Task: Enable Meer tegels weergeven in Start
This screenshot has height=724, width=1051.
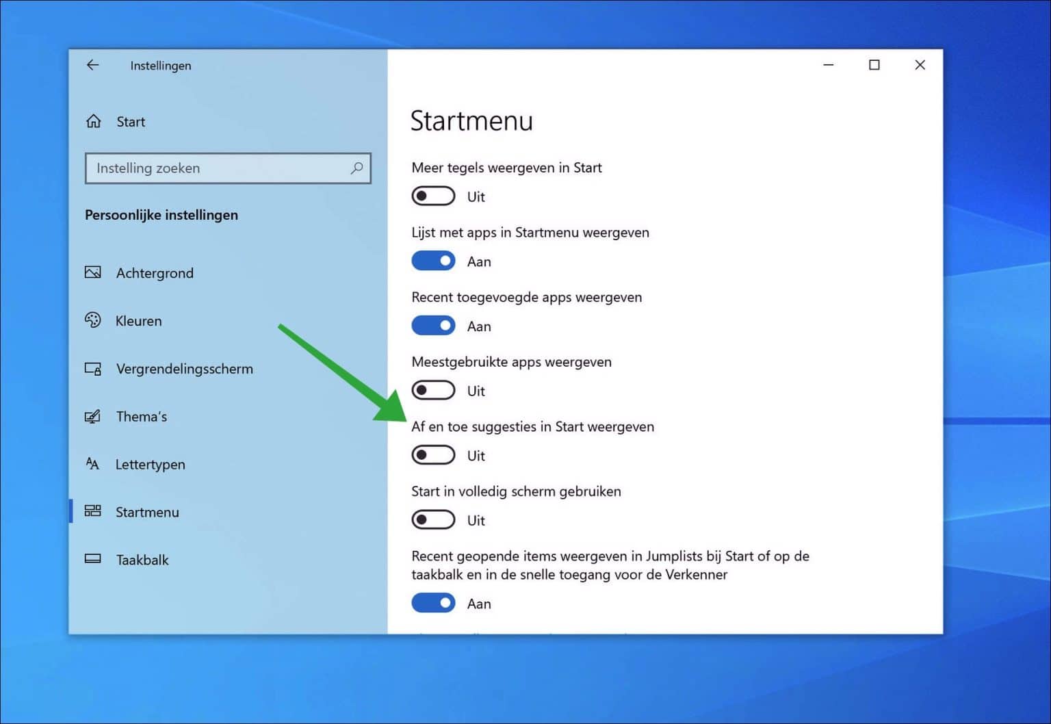Action: (x=433, y=196)
